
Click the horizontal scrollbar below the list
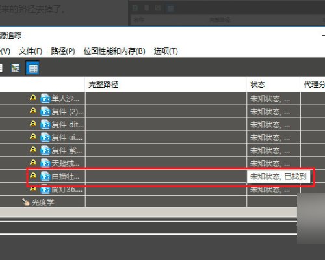point(148,212)
